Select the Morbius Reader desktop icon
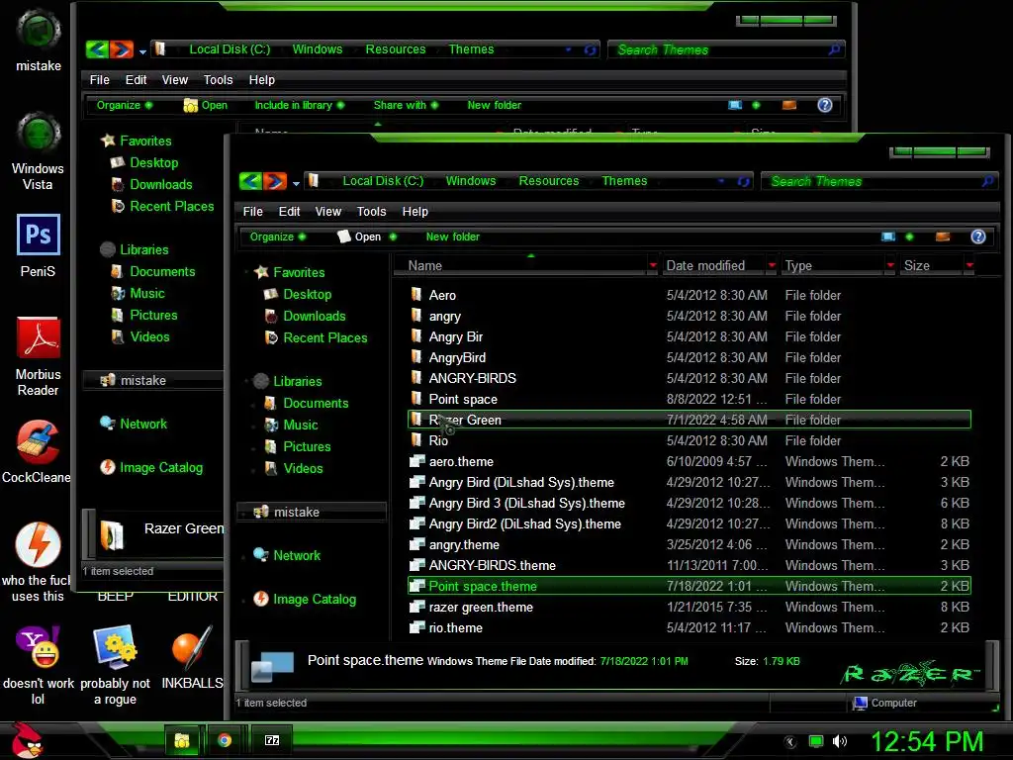Screen dimensions: 1013x760 [39, 356]
